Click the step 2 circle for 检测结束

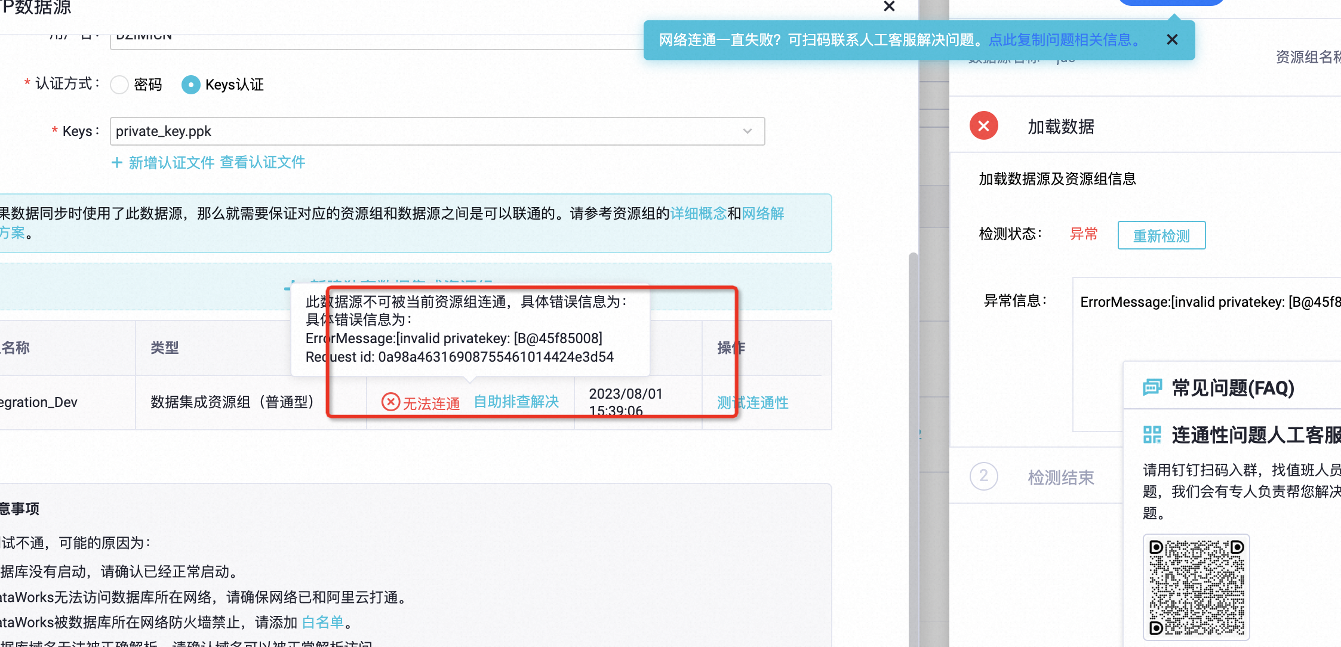pos(983,476)
